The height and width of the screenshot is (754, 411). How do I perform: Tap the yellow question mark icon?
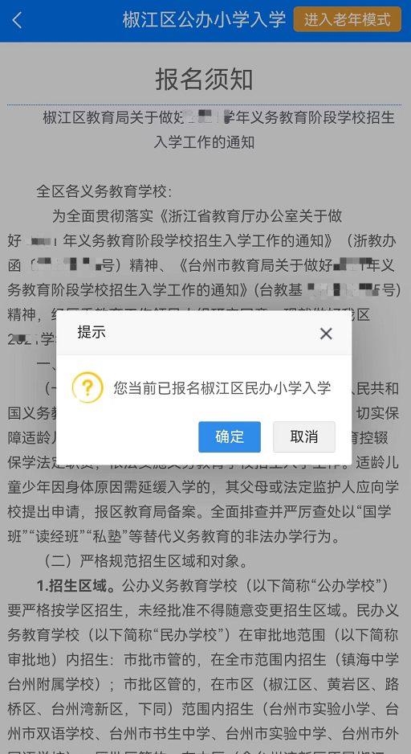(87, 387)
